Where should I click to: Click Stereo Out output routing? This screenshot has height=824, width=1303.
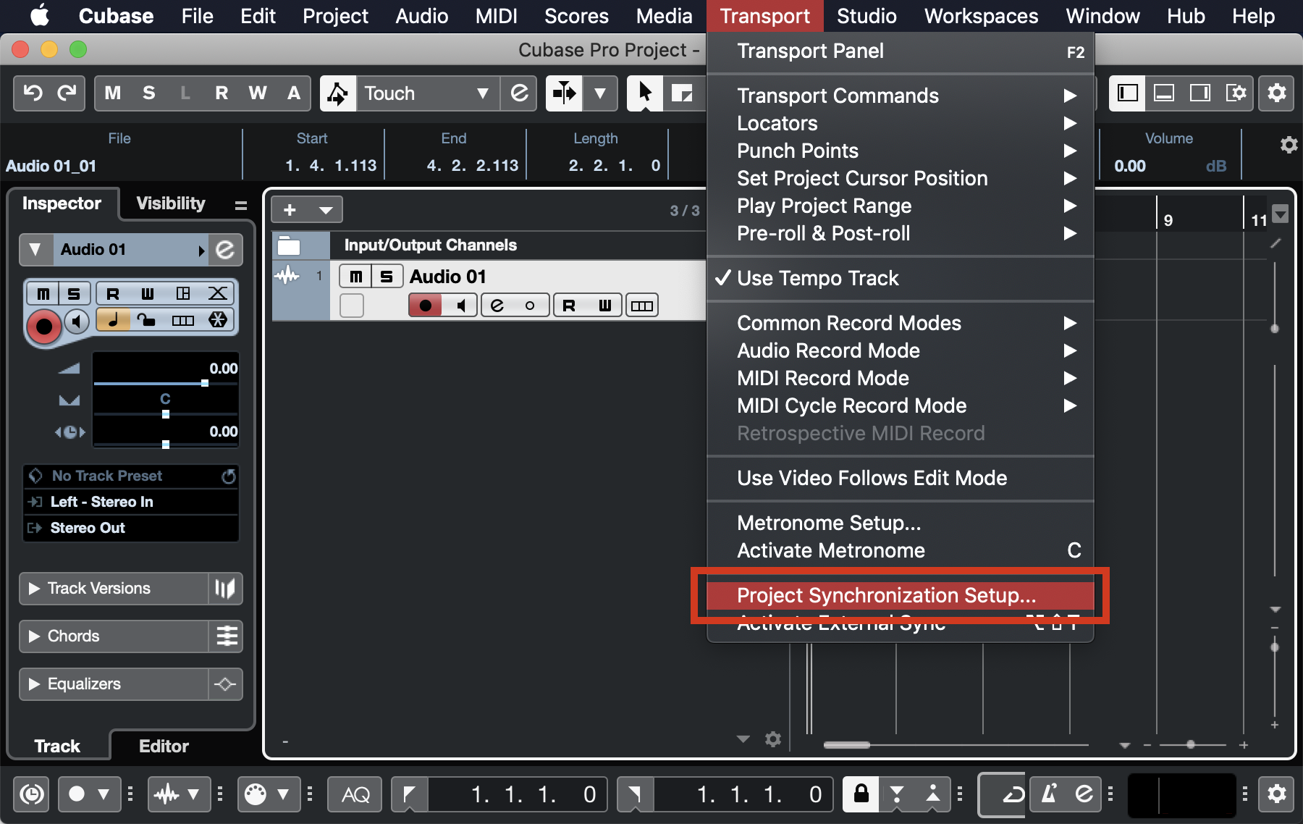(x=130, y=528)
